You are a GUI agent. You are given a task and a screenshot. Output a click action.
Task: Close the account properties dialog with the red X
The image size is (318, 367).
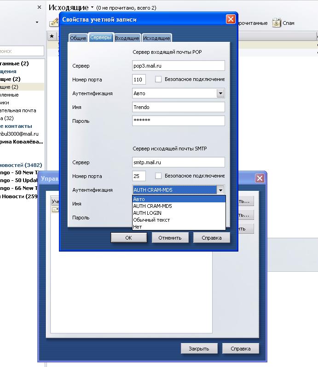coord(231,19)
